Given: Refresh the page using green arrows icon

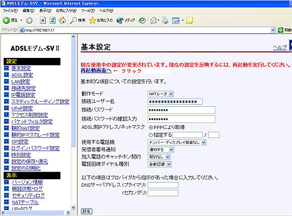Looking at the screenshot, I should coord(53,20).
